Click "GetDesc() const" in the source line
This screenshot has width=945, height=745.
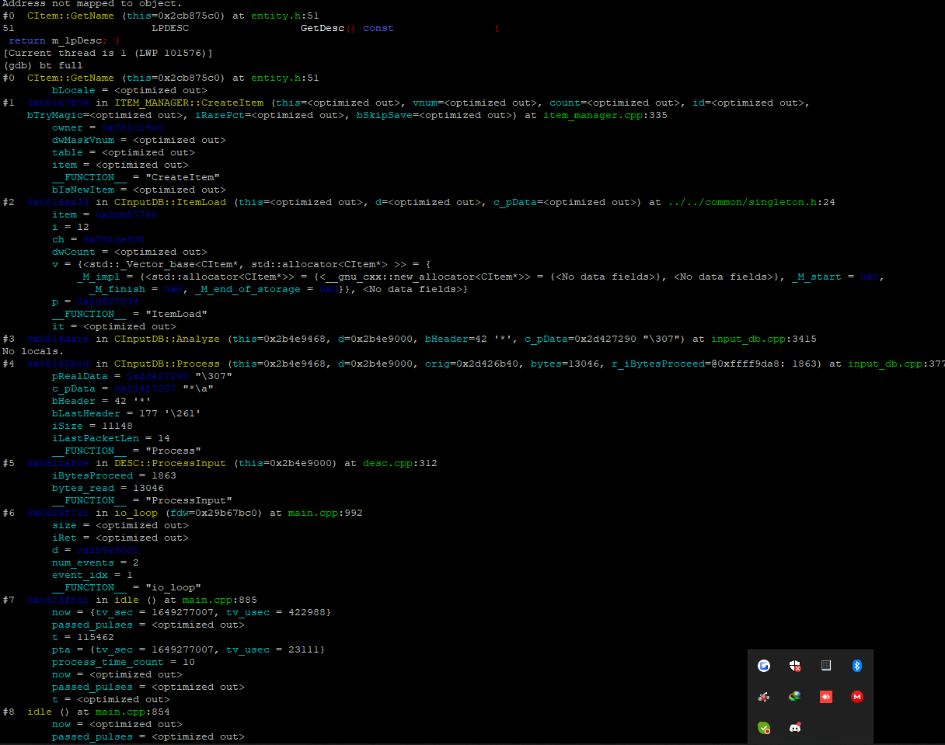(347, 28)
